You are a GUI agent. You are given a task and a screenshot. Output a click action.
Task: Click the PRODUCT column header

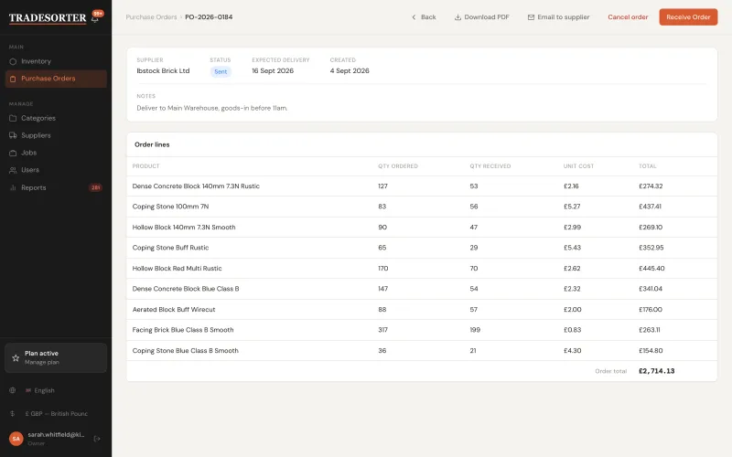point(145,166)
